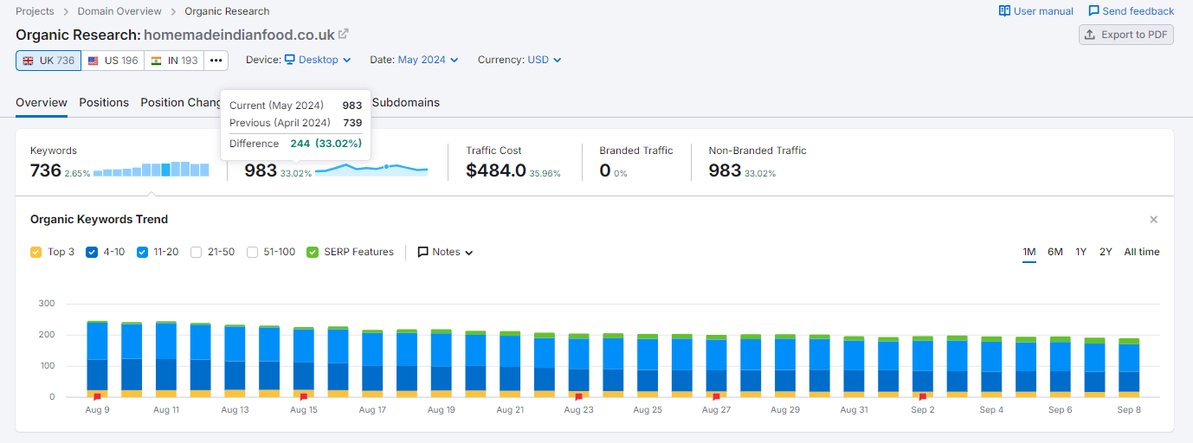Switch to the Positions tab
This screenshot has height=443, width=1193.
(104, 102)
